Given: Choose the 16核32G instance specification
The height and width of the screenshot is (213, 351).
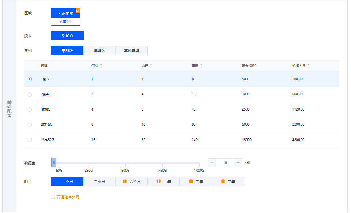Looking at the screenshot, I should [x=29, y=140].
